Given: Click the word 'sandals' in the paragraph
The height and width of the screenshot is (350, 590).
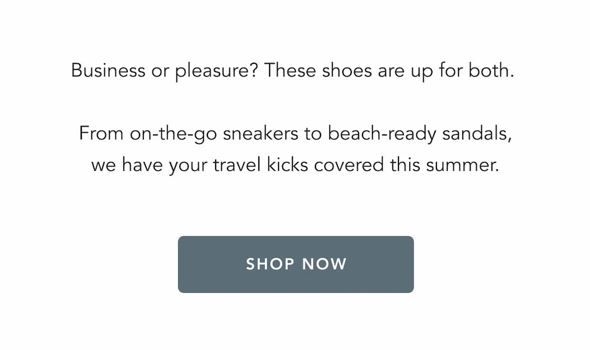Looking at the screenshot, I should [x=475, y=134].
